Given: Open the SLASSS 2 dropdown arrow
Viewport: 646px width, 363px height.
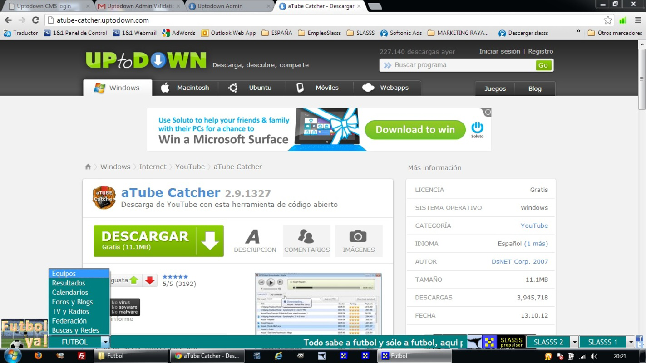Looking at the screenshot, I should pos(574,342).
